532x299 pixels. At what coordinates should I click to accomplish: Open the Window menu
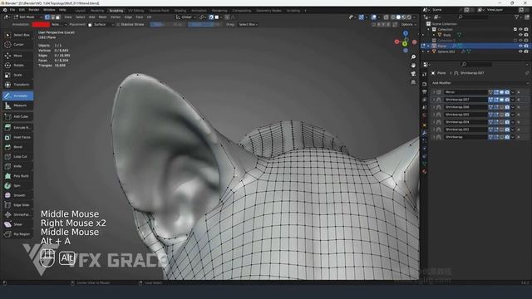pos(49,10)
